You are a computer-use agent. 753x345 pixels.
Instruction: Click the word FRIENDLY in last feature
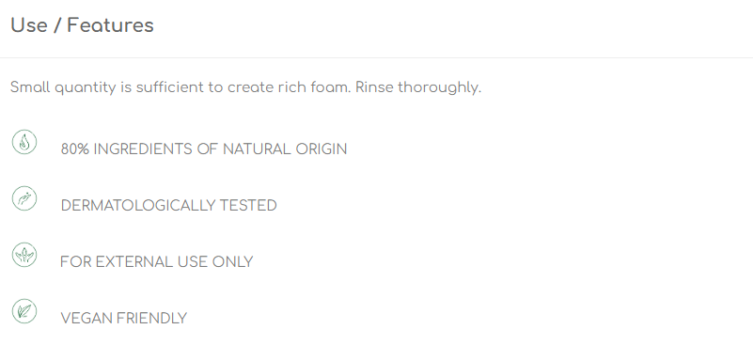click(x=151, y=318)
